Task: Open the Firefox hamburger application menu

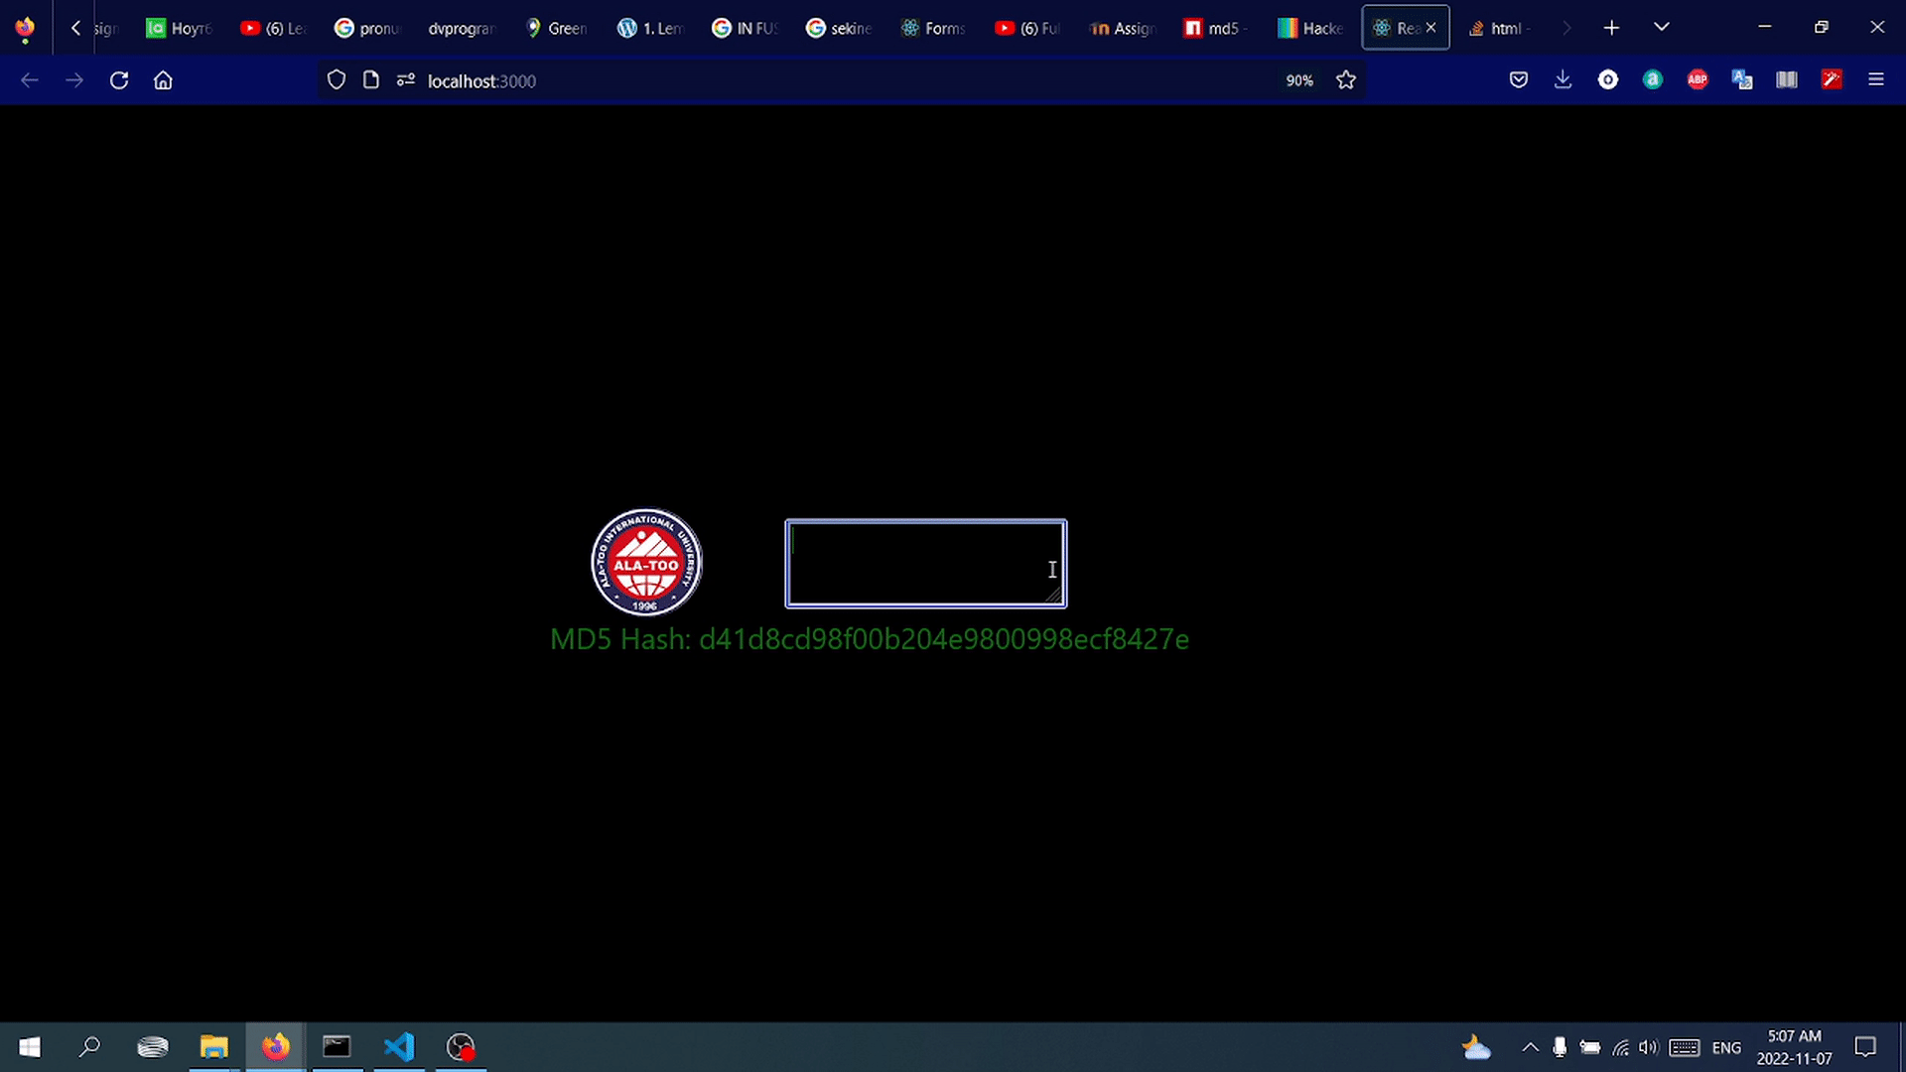Action: click(1875, 80)
